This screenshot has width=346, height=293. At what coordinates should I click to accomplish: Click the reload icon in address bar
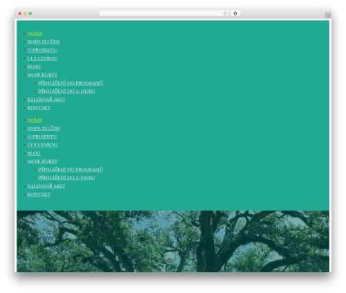click(225, 13)
